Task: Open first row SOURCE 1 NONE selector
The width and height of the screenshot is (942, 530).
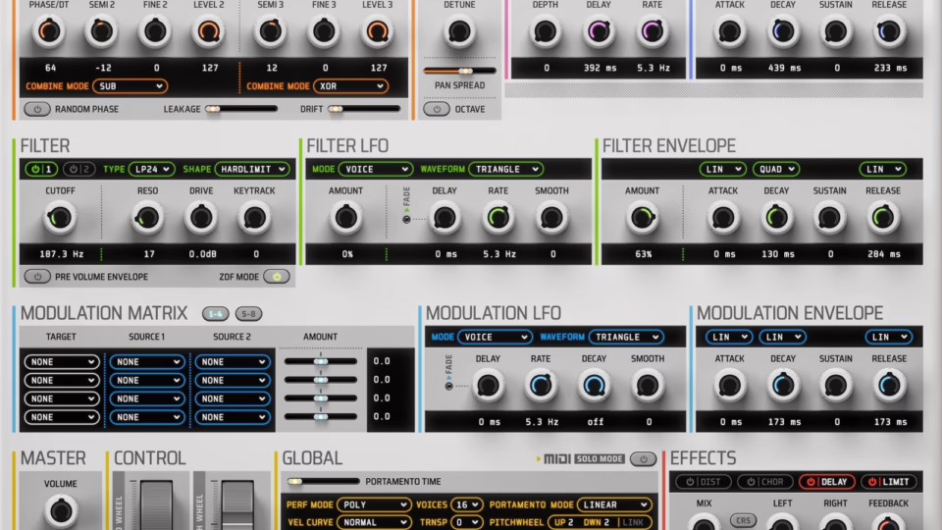Action: pyautogui.click(x=147, y=362)
